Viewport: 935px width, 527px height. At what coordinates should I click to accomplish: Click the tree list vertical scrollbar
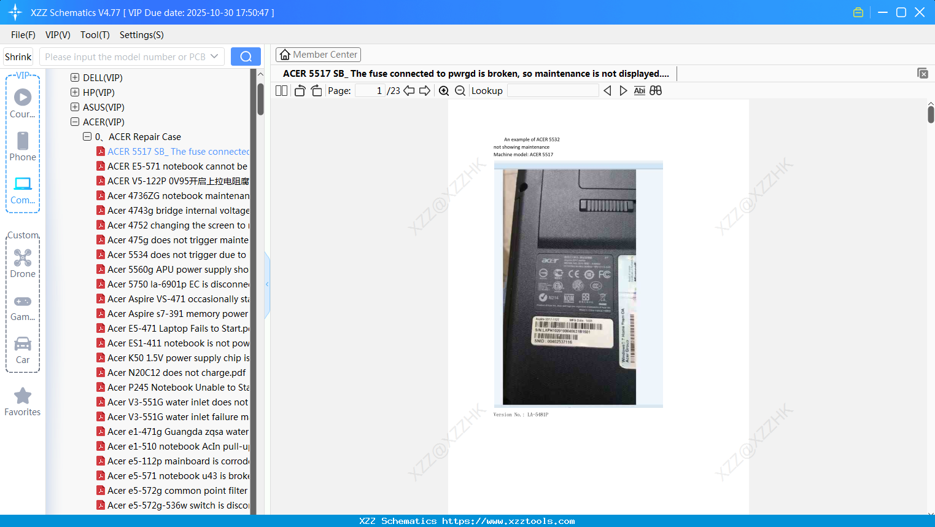click(x=260, y=99)
